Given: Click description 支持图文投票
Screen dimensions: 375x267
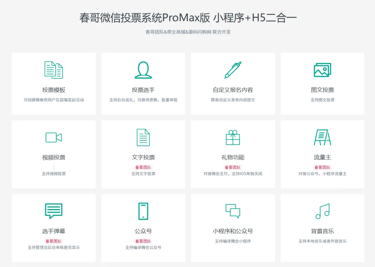Looking at the screenshot, I should pyautogui.click(x=322, y=100).
